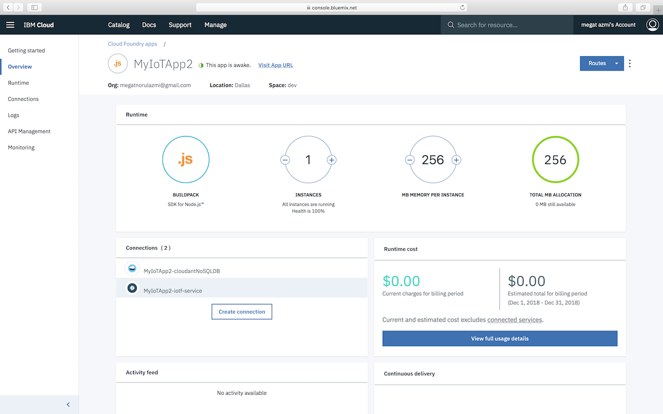This screenshot has width=663, height=414.
Task: Go to Getting started in sidebar
Action: (26, 51)
